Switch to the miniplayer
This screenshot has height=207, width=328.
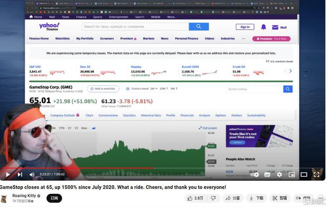click(292, 175)
